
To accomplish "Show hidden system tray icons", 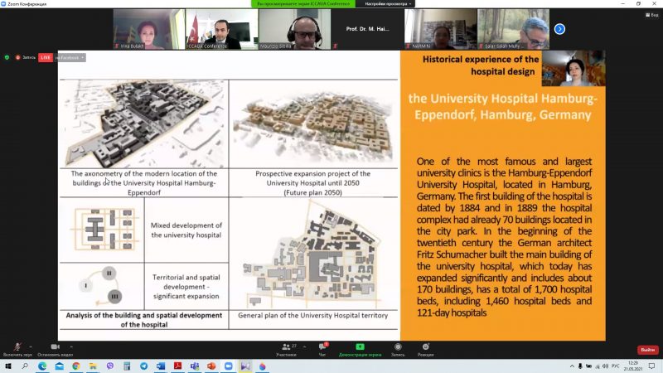I will pos(572,366).
